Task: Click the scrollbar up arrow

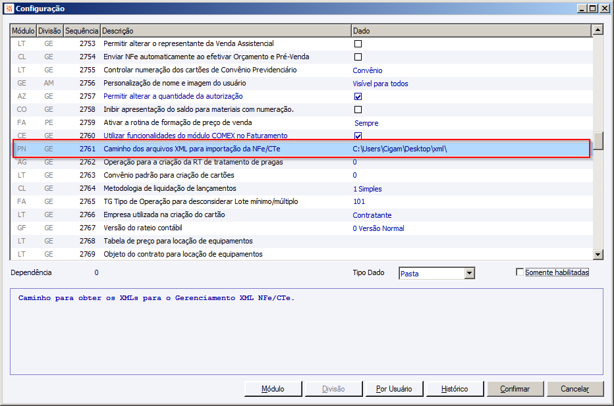Action: tap(598, 30)
